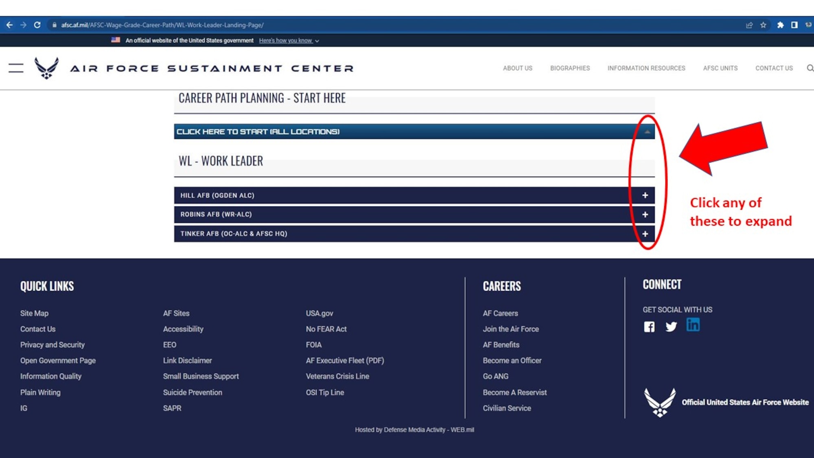Click the browser forward arrow
814x458 pixels.
(23, 25)
